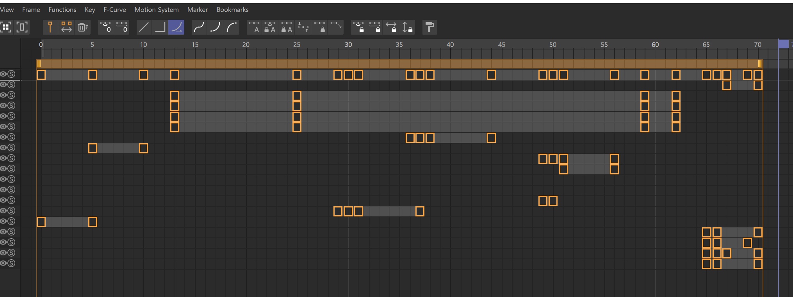The image size is (793, 297).
Task: Toggle Auto Tangents icon with single A
Action: [x=254, y=27]
